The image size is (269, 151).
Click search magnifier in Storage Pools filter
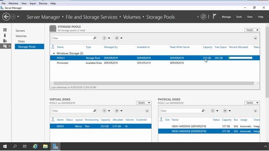click(95, 38)
